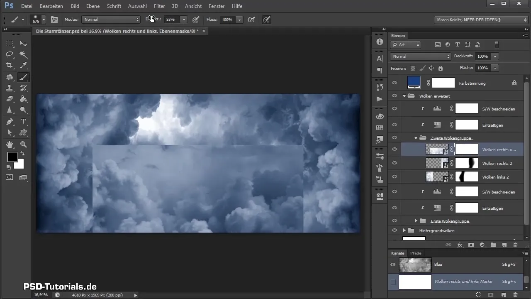Open the layer blend mode dropdown
This screenshot has width=531, height=299.
point(421,56)
